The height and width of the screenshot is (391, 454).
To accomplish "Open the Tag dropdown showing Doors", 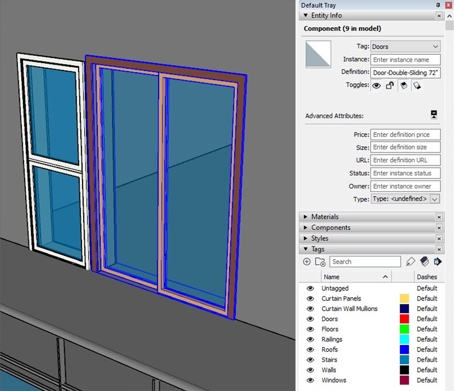I will coord(405,47).
